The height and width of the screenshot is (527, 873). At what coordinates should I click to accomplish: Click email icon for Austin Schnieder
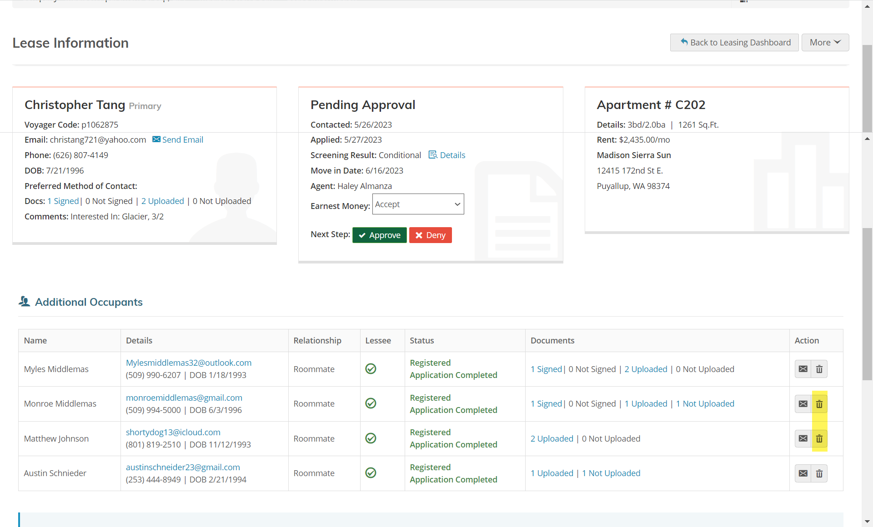(803, 473)
